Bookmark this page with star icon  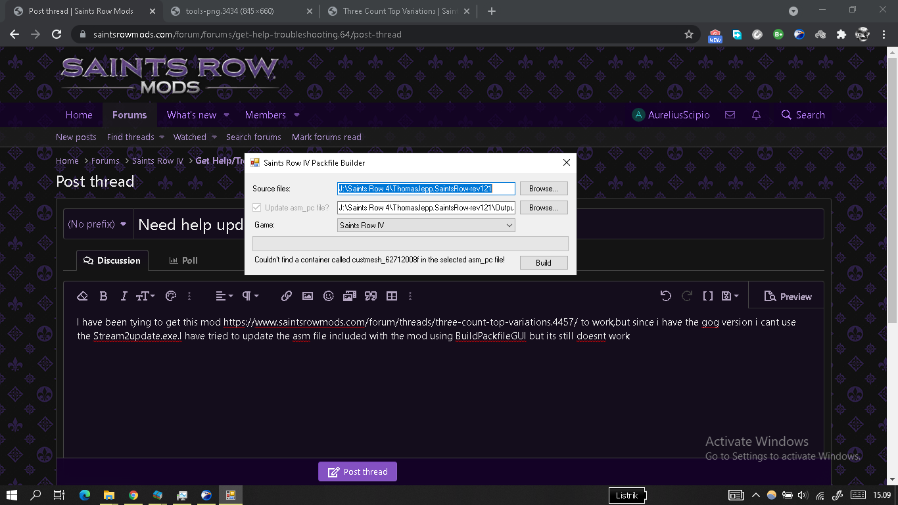tap(689, 34)
